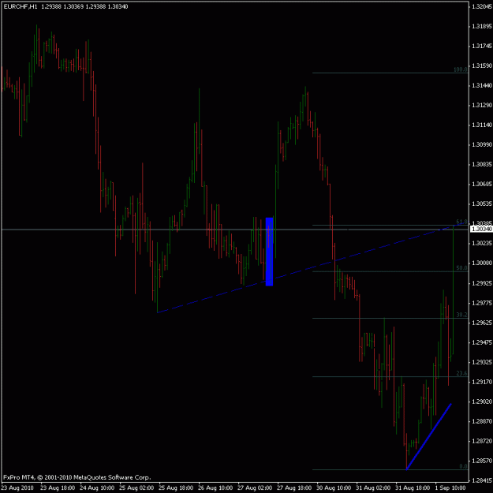
Task: Click the Fibonacci 0.0 level label
Action: [464, 466]
